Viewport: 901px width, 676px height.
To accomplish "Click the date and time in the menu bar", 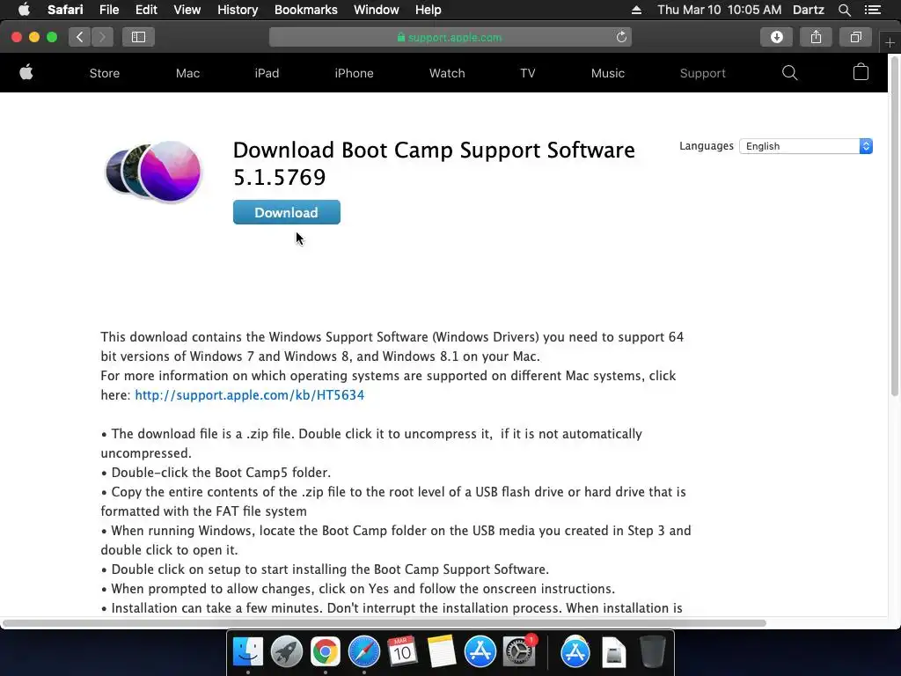I will (720, 10).
